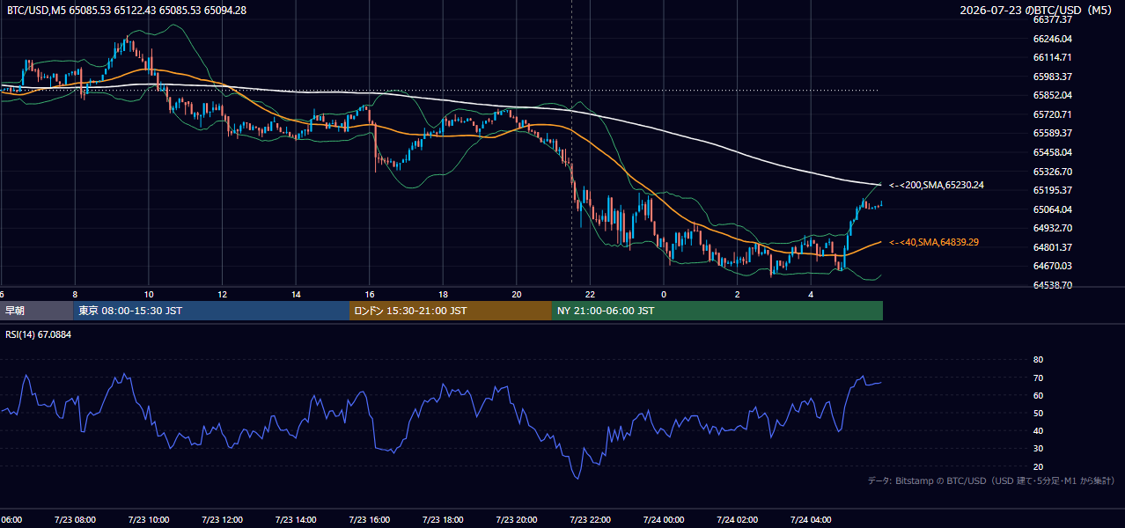Click RSI scale value 40

(x=1038, y=430)
